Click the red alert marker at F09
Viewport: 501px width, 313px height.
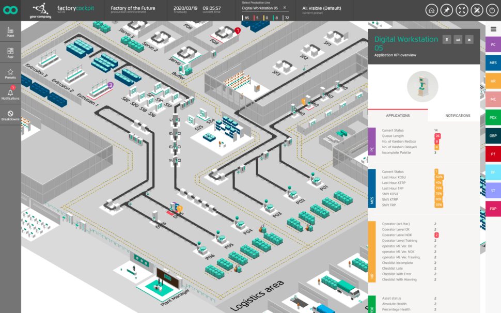(238, 30)
